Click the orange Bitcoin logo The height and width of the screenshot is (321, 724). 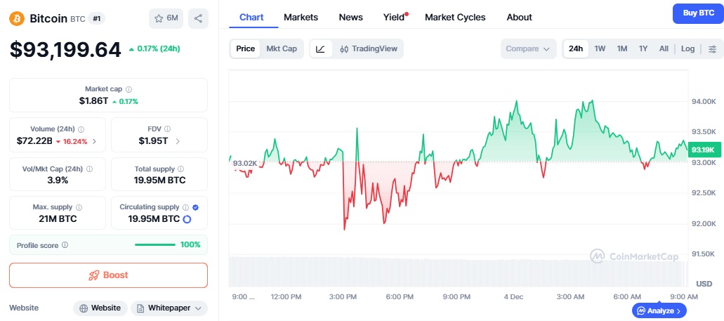17,19
